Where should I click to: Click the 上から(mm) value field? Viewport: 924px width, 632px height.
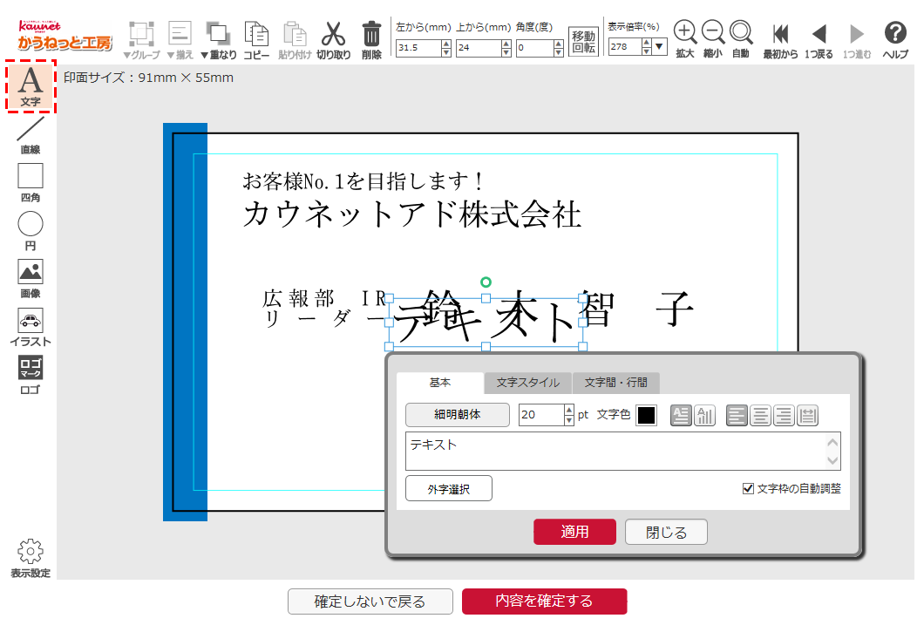coord(479,48)
